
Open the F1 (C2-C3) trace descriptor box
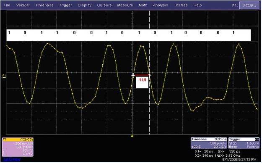[18, 147]
